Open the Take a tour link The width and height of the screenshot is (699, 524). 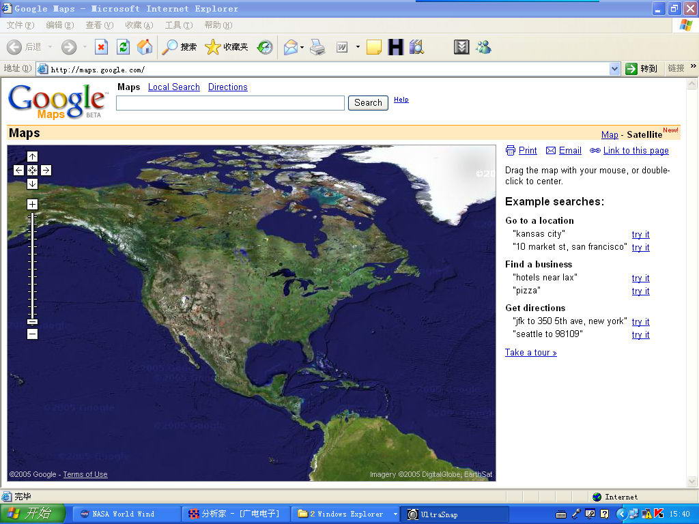pyautogui.click(x=530, y=353)
